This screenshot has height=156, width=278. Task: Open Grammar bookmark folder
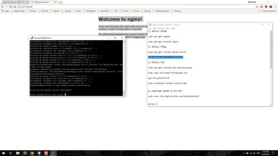click(43, 11)
